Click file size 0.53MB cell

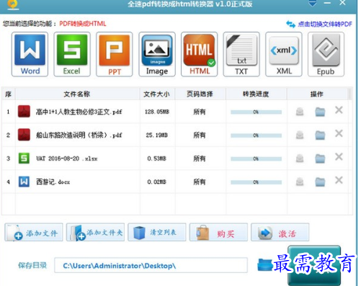[157, 158]
